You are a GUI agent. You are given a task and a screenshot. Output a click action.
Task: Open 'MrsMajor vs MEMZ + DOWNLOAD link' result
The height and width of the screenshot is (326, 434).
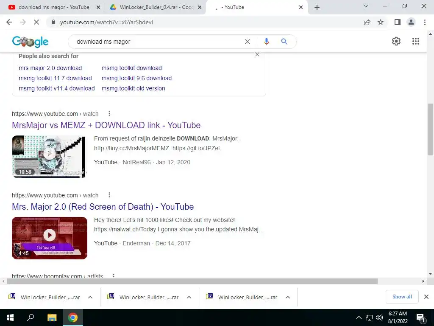[106, 125]
